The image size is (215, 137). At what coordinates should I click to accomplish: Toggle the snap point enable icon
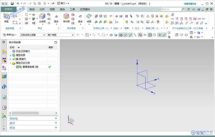pyautogui.click(x=121, y=35)
